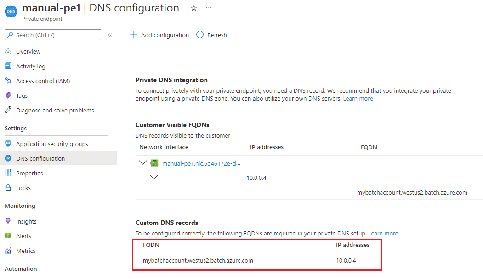Open Access control (IAM)
This screenshot has height=280, width=483.
8,81
